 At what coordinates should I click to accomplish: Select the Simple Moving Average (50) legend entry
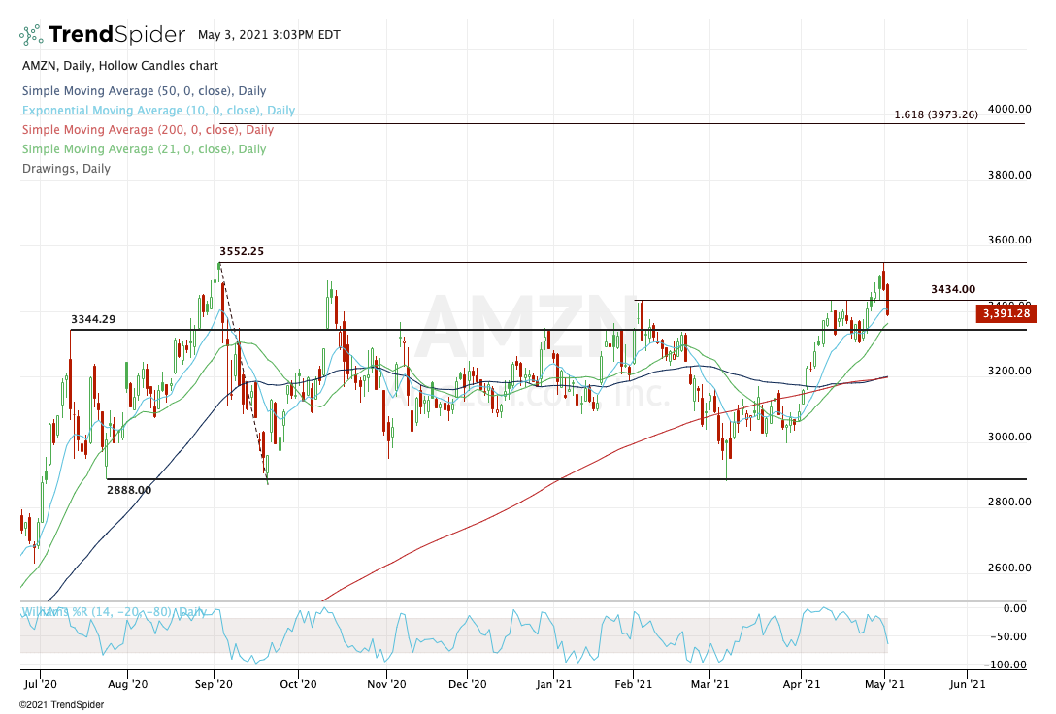(144, 91)
